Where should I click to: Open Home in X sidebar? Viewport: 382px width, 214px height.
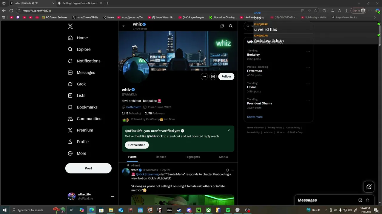point(78,38)
